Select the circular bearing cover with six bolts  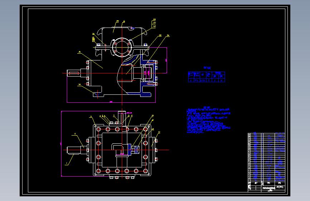[x=122, y=48]
